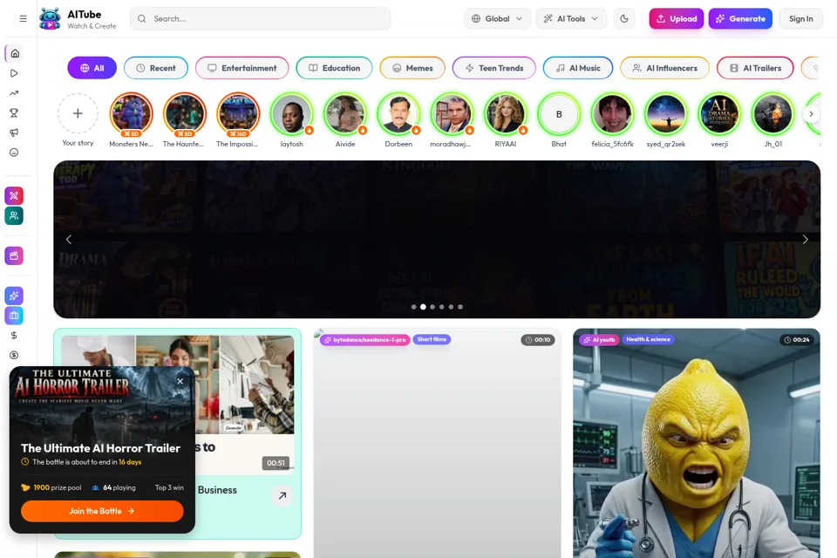
Task: Select the All category chip
Action: [x=92, y=68]
